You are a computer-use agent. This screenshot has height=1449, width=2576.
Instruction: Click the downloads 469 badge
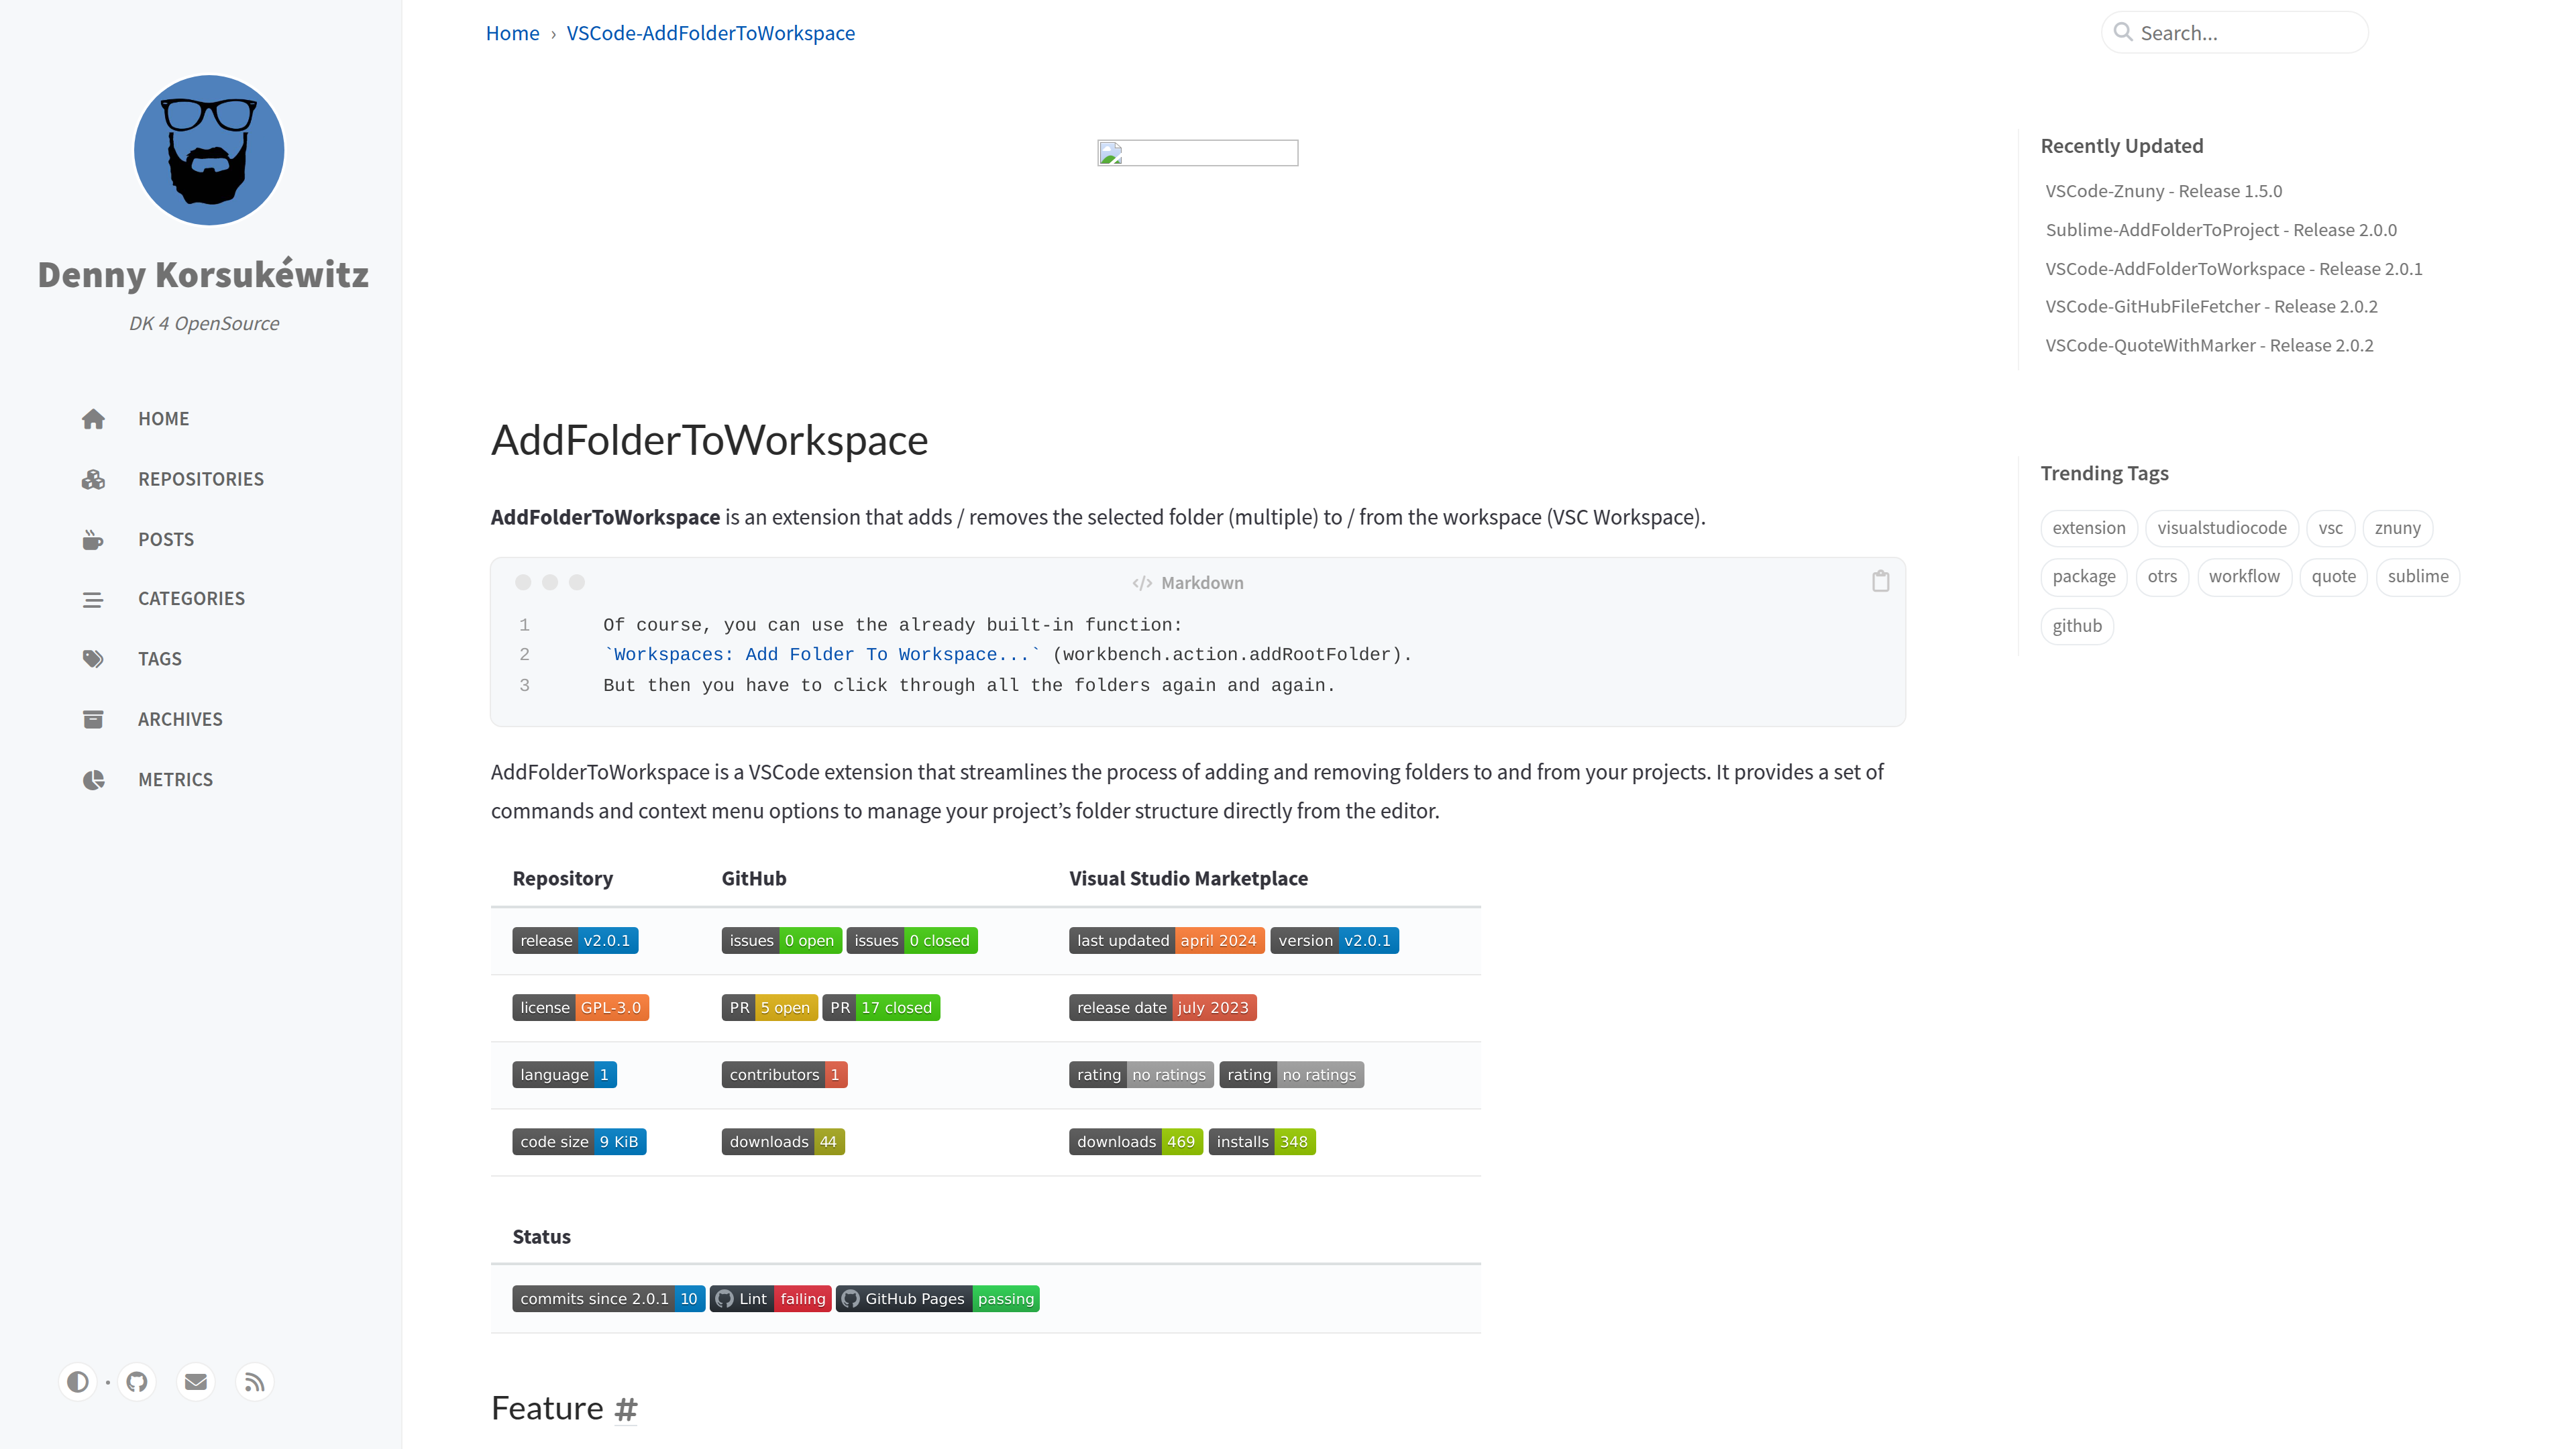[x=1135, y=1142]
